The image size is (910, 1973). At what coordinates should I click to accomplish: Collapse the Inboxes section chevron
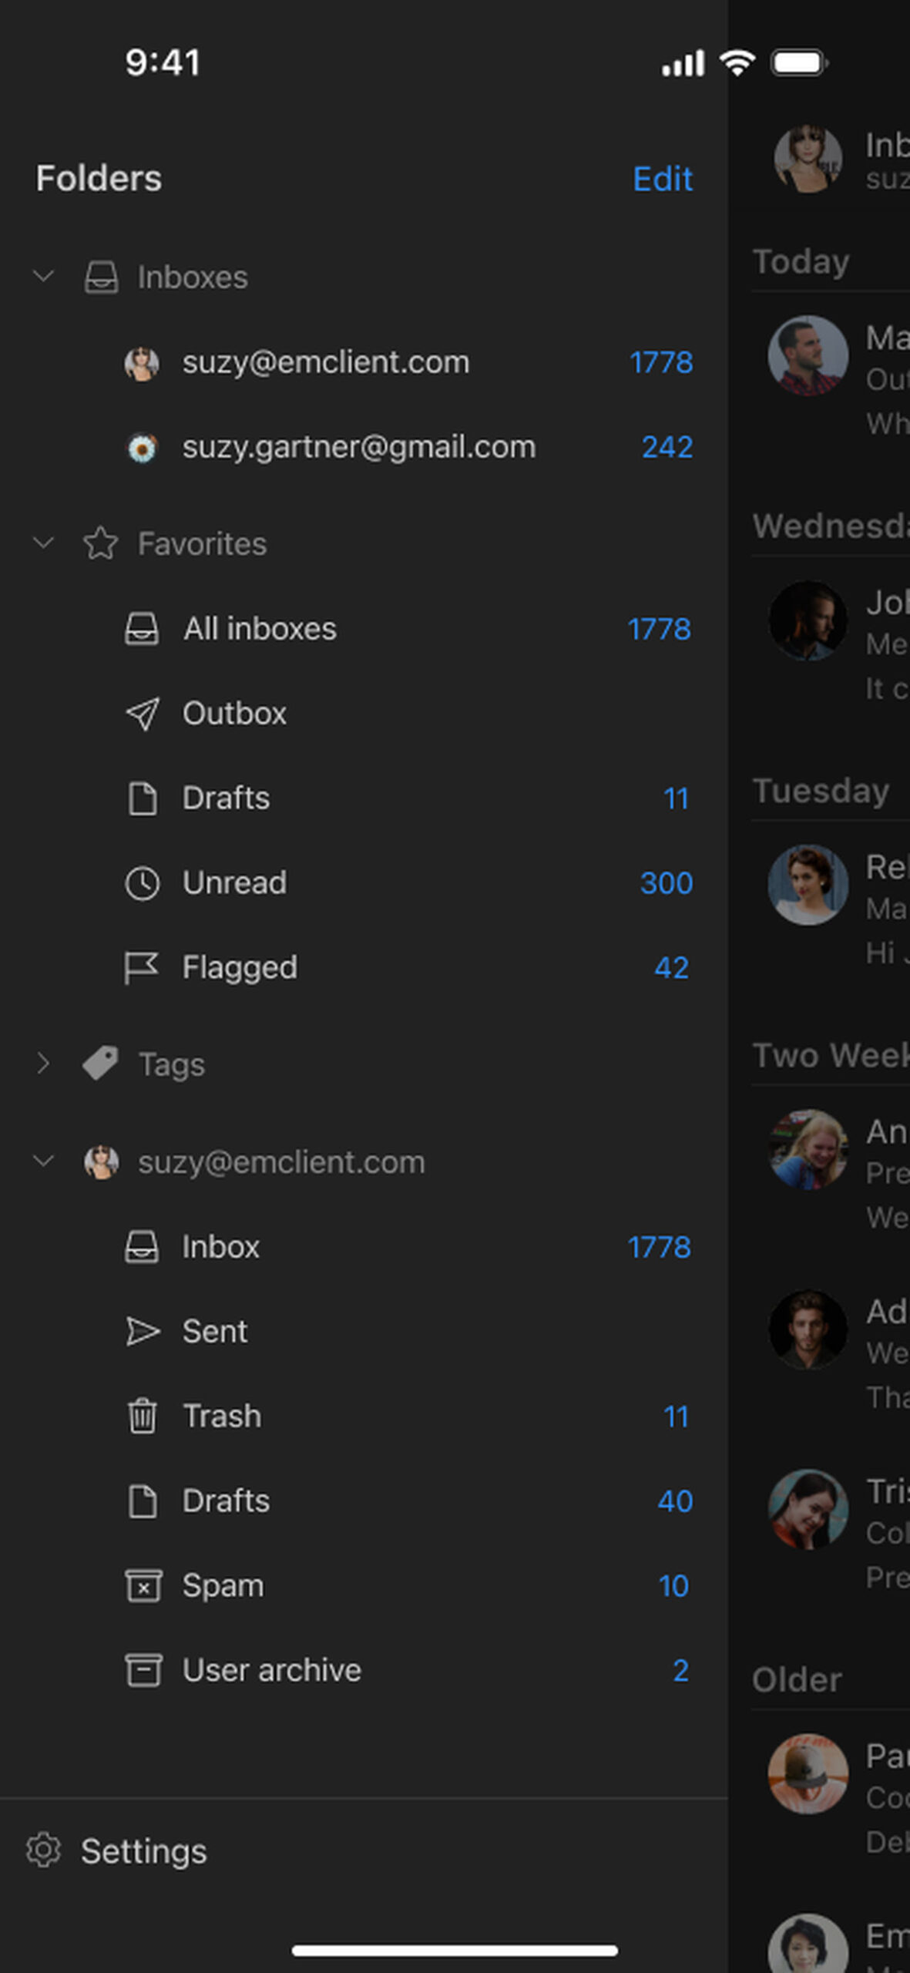pos(44,276)
